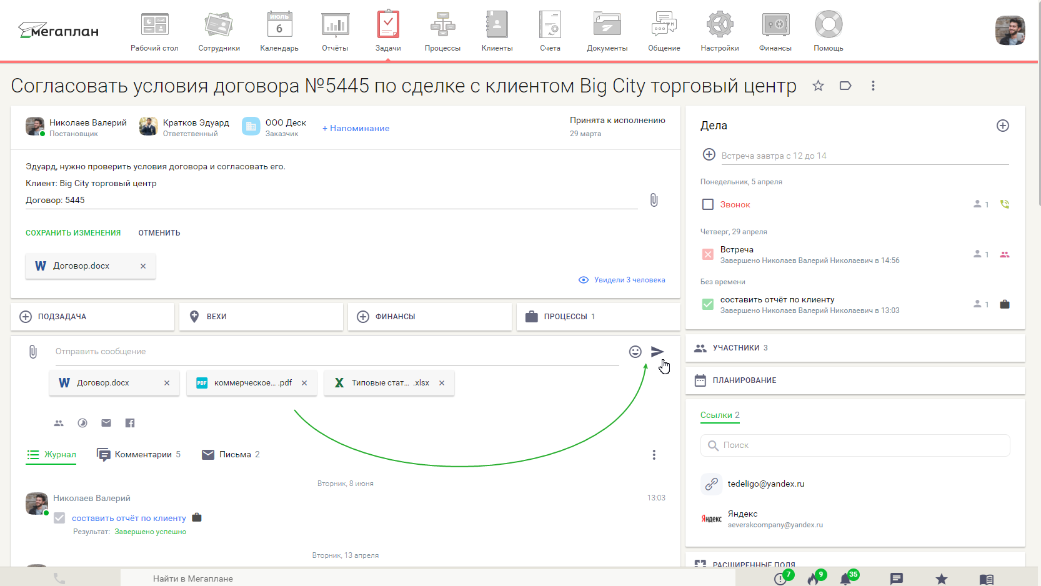Go to the Задачи section

pyautogui.click(x=388, y=31)
